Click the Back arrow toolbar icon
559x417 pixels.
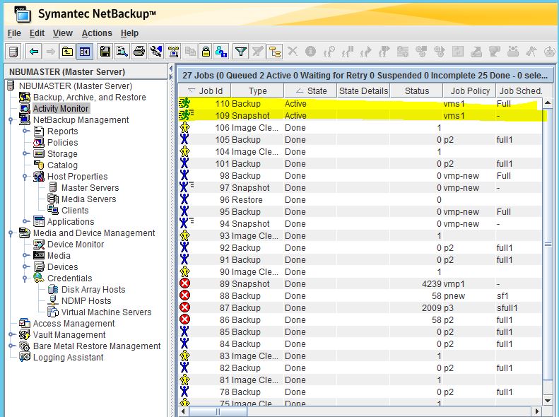pyautogui.click(x=34, y=52)
